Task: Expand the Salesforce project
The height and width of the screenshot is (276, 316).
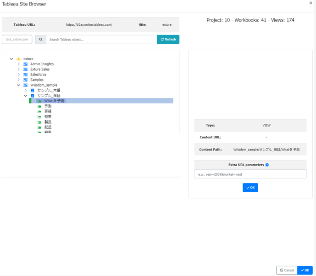Action: tap(18, 75)
